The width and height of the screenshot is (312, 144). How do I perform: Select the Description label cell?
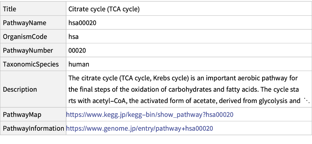(20, 89)
